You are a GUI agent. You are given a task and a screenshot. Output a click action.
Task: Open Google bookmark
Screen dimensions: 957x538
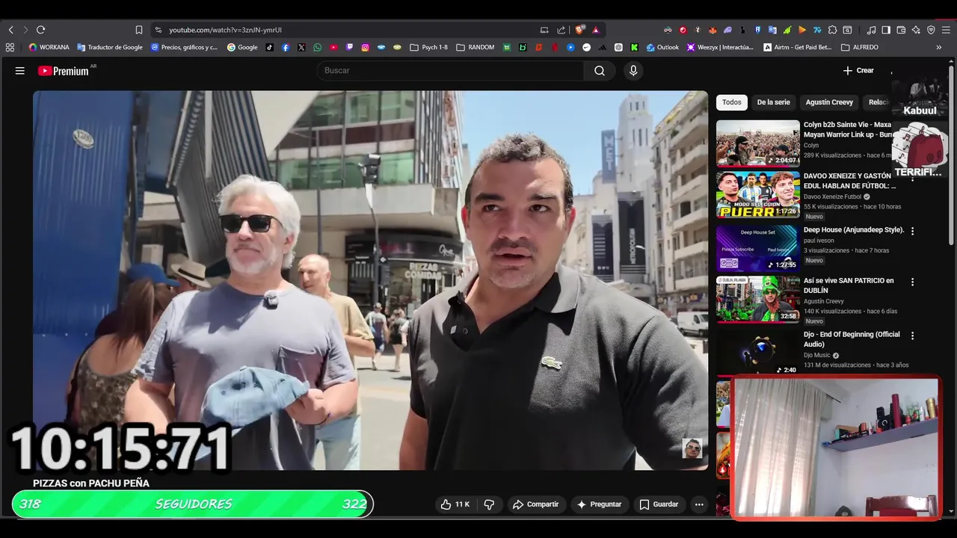(x=242, y=47)
